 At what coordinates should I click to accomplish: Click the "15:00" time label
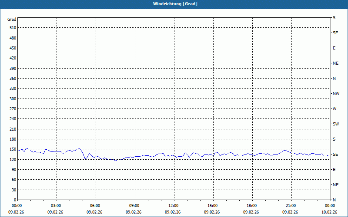pos(213,206)
